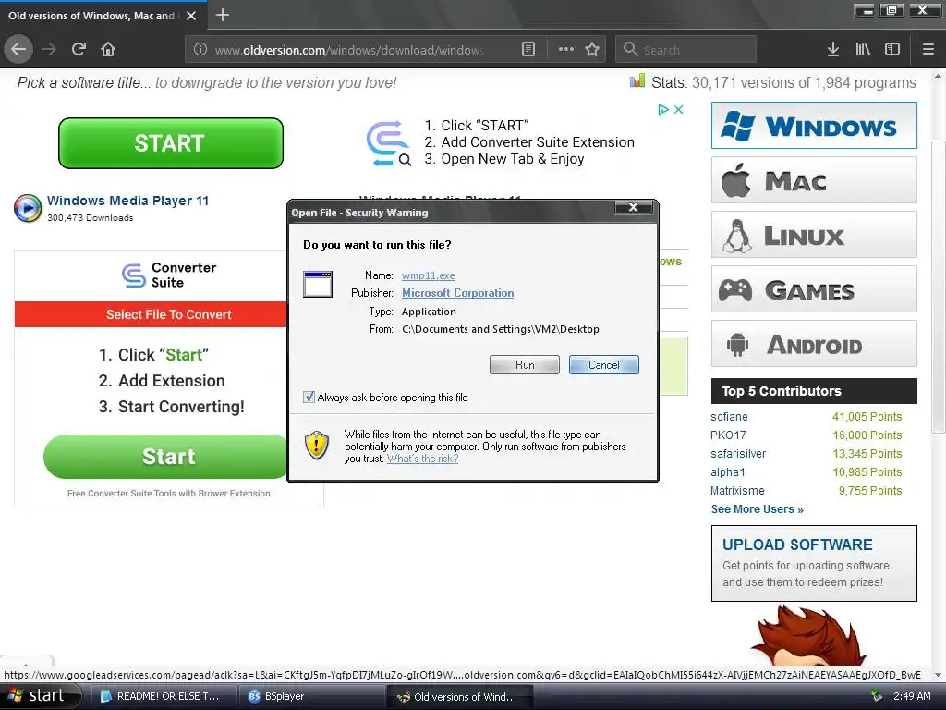Click the large green START ad button
The image size is (946, 710).
click(x=171, y=143)
